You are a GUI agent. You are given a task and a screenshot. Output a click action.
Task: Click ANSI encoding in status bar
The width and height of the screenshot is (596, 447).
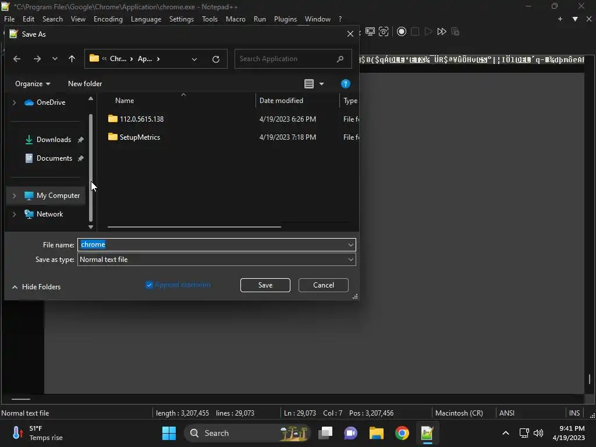pos(507,413)
